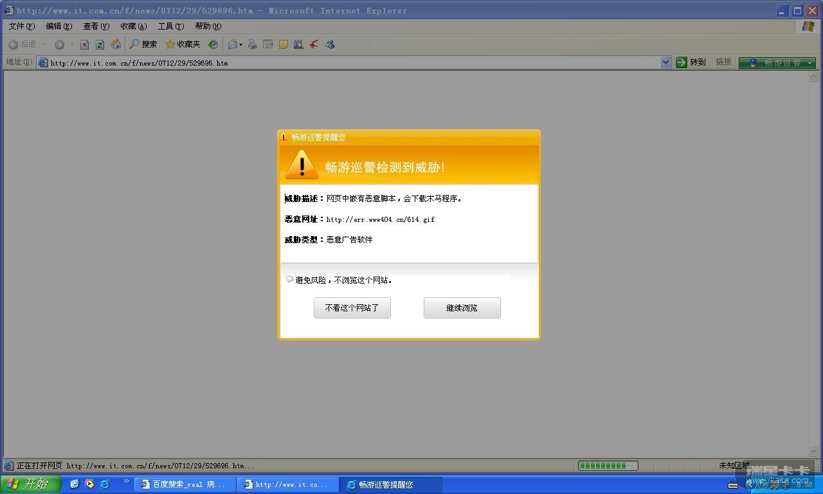The width and height of the screenshot is (823, 494).
Task: Click the 收藏夹 favorites toolbar button
Action: tap(183, 44)
